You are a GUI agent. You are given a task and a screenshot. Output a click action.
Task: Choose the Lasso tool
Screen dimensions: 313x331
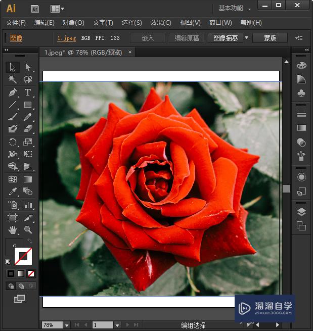pyautogui.click(x=28, y=79)
